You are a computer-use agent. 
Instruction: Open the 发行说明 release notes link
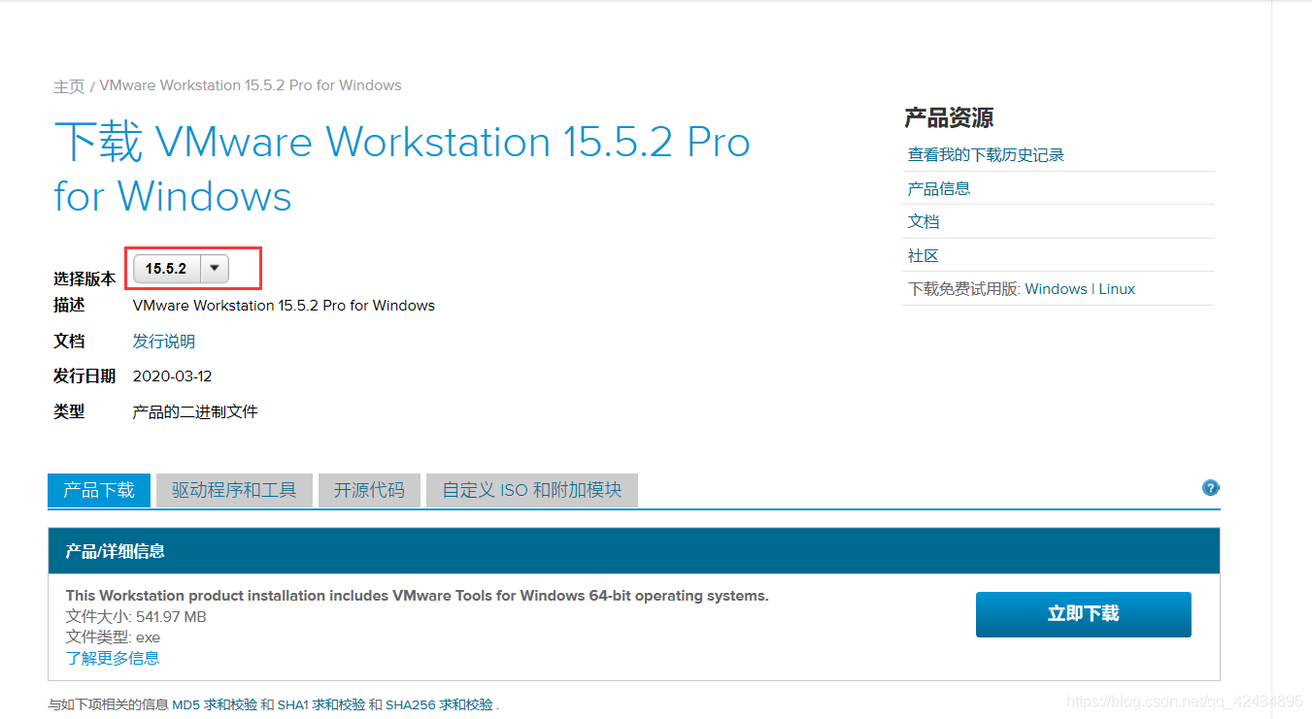164,342
